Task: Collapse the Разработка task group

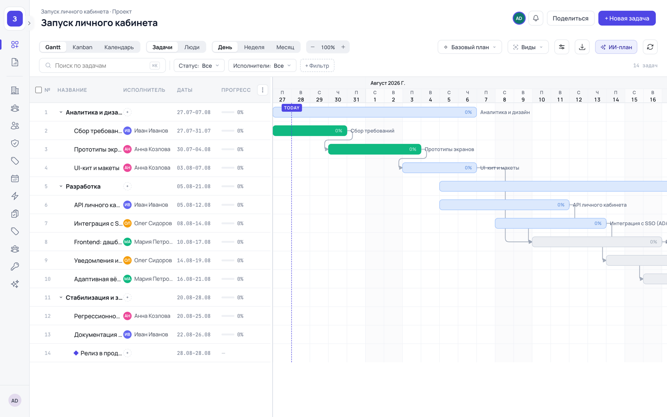Action: (61, 186)
